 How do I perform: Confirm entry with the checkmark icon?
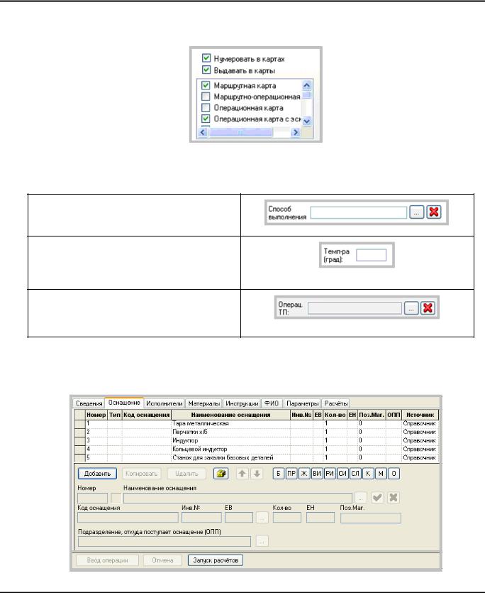coord(377,498)
